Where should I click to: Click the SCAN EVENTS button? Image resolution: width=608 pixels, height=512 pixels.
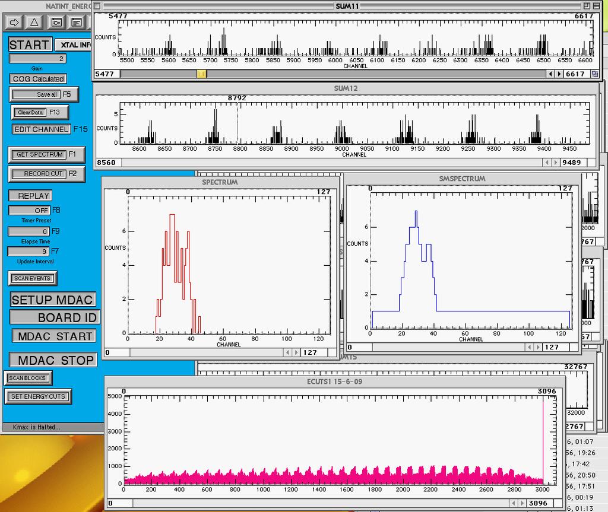pos(33,278)
